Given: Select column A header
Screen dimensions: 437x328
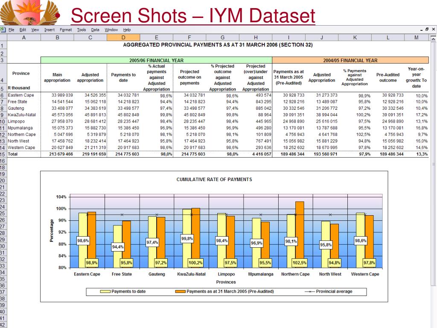Looking at the screenshot, I should [x=24, y=38].
